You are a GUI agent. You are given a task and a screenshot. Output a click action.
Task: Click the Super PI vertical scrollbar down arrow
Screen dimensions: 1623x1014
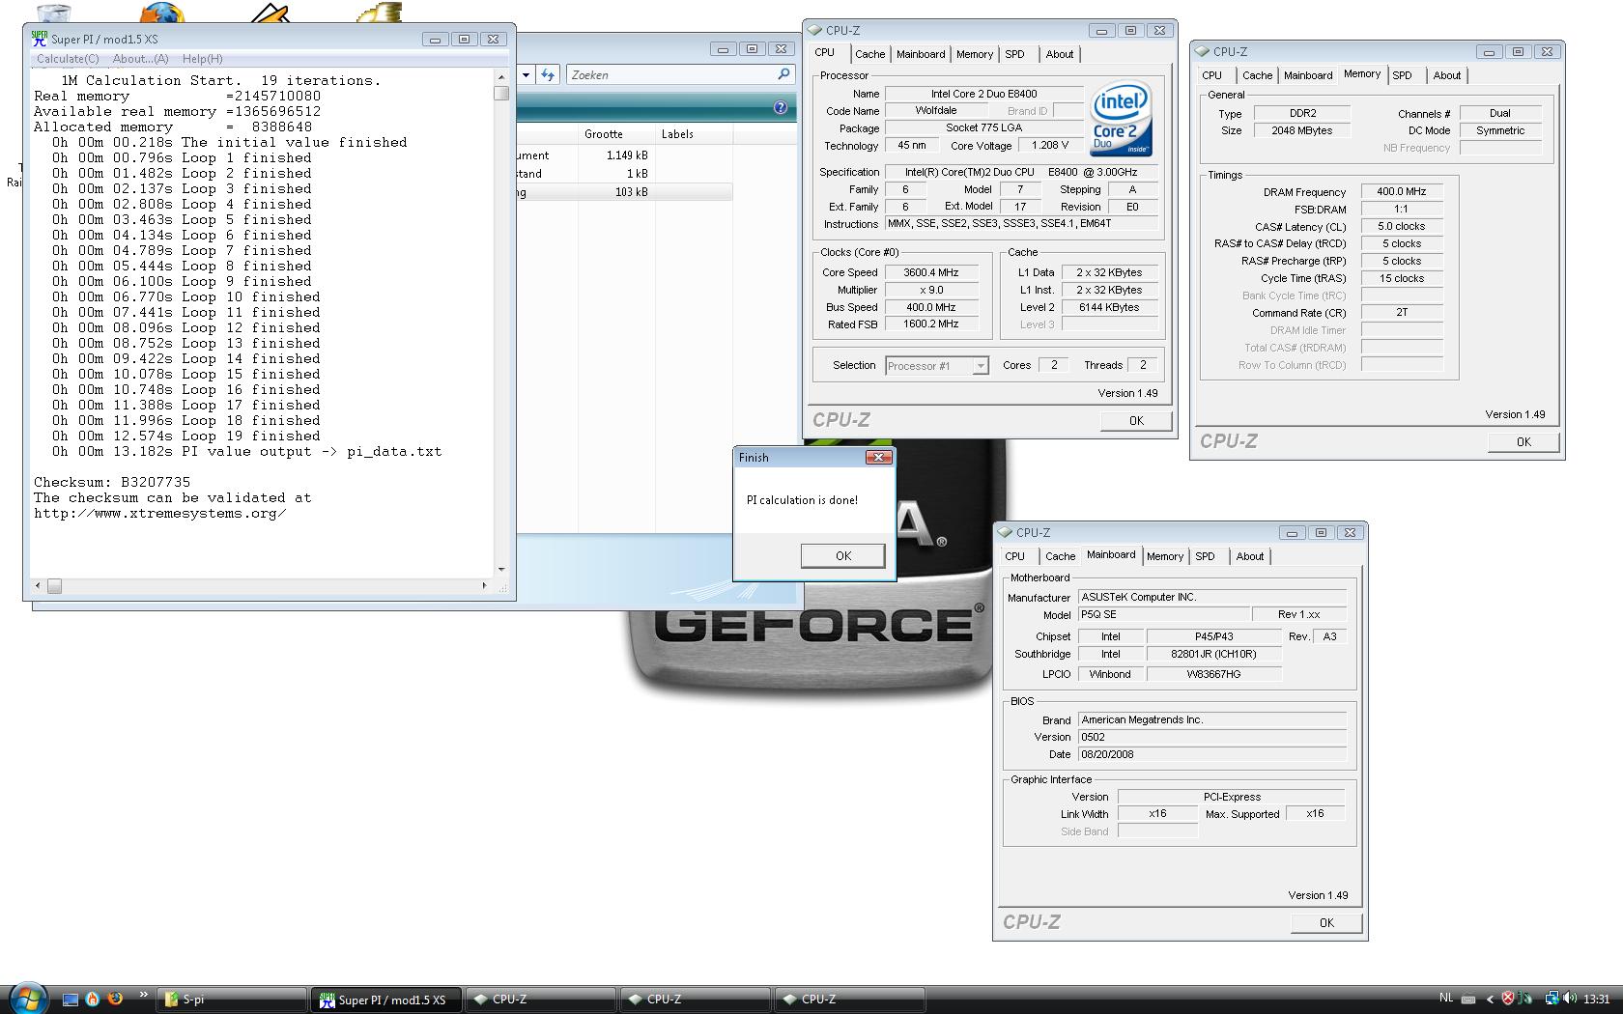point(500,570)
